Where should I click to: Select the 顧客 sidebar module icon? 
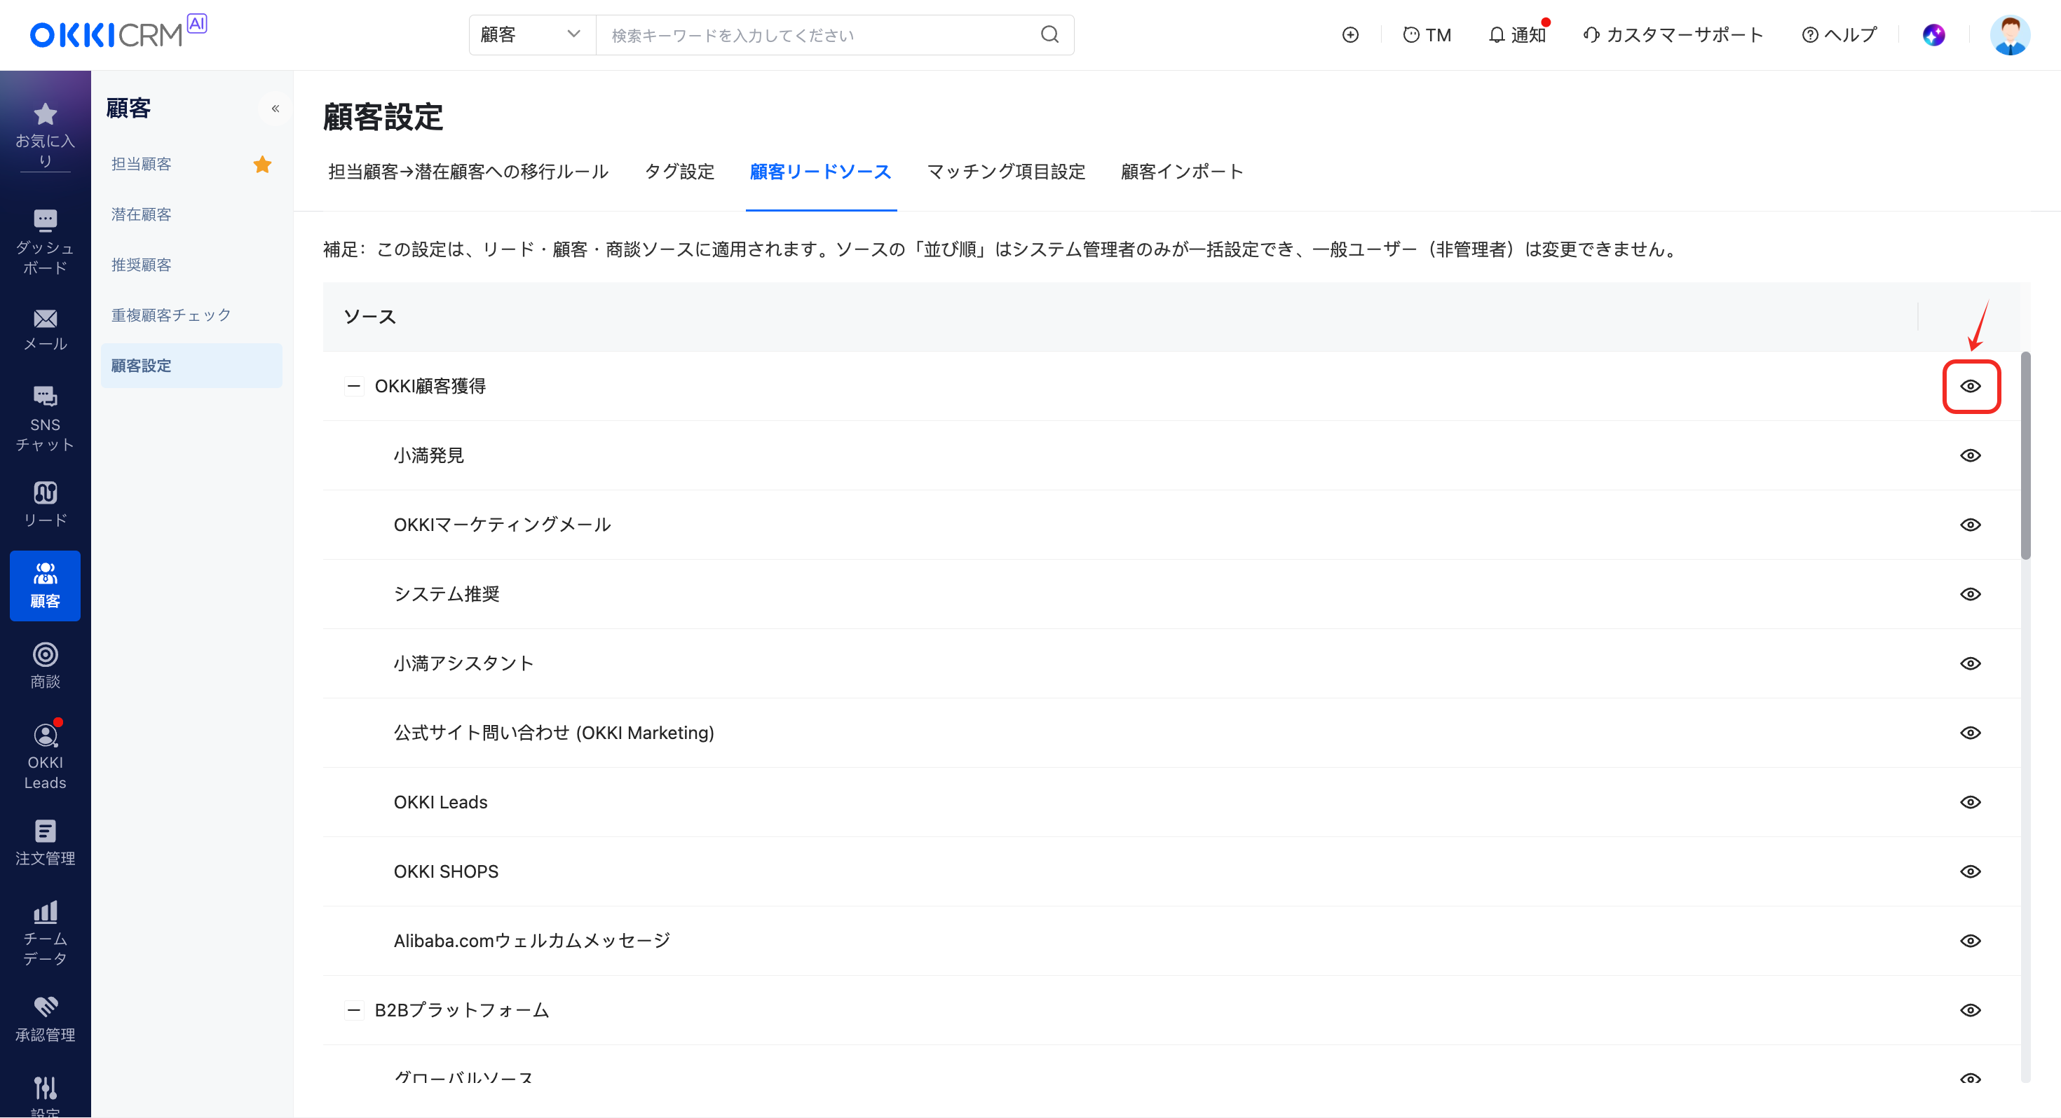point(45,586)
